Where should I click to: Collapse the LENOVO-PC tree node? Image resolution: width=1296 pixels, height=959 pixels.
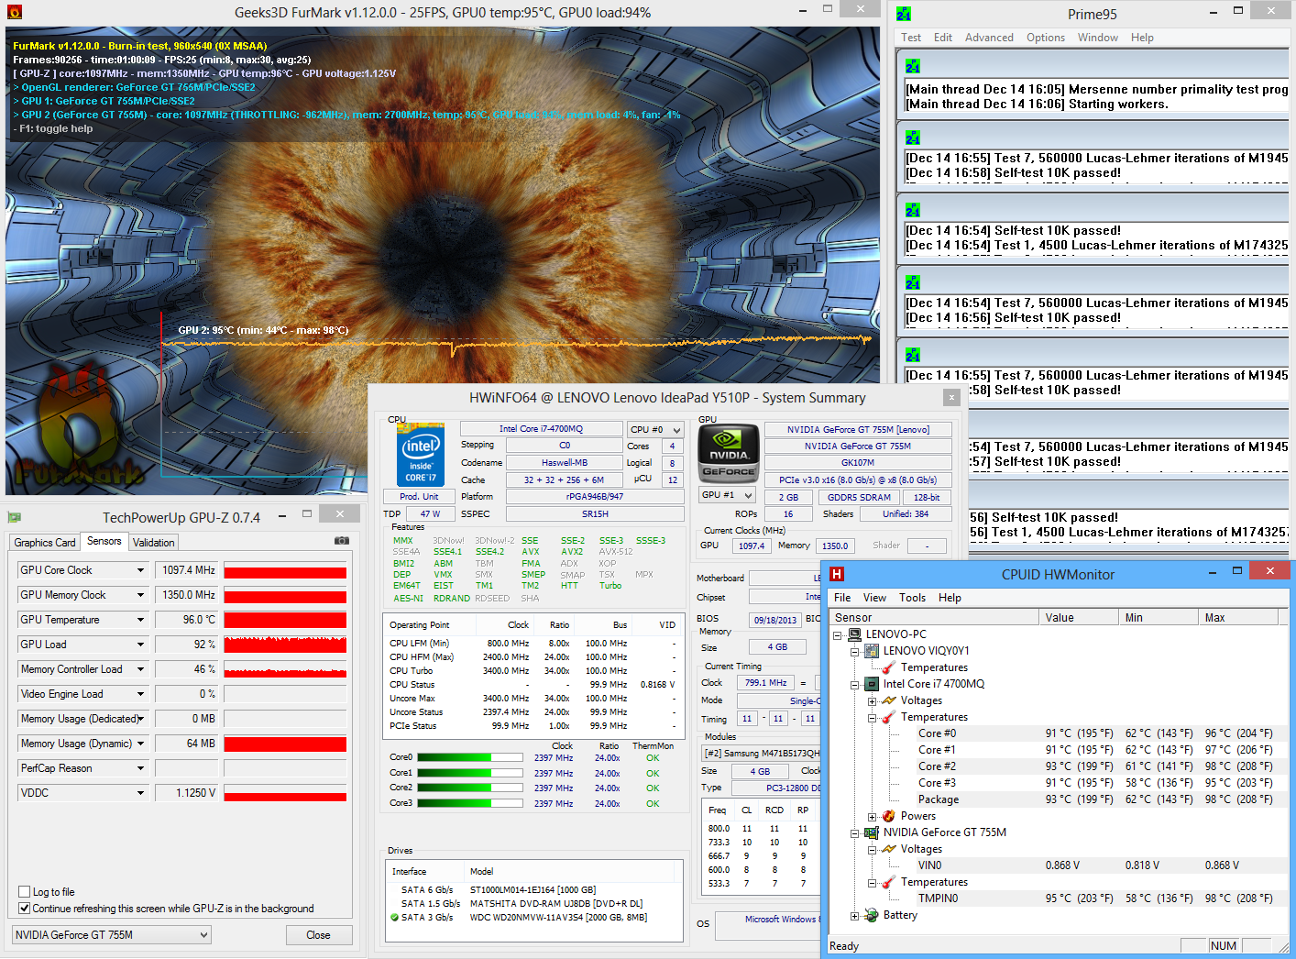click(x=837, y=634)
